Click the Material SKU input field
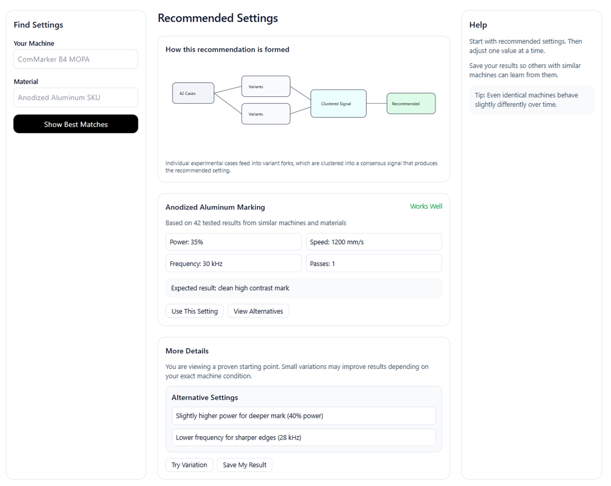 (x=75, y=97)
